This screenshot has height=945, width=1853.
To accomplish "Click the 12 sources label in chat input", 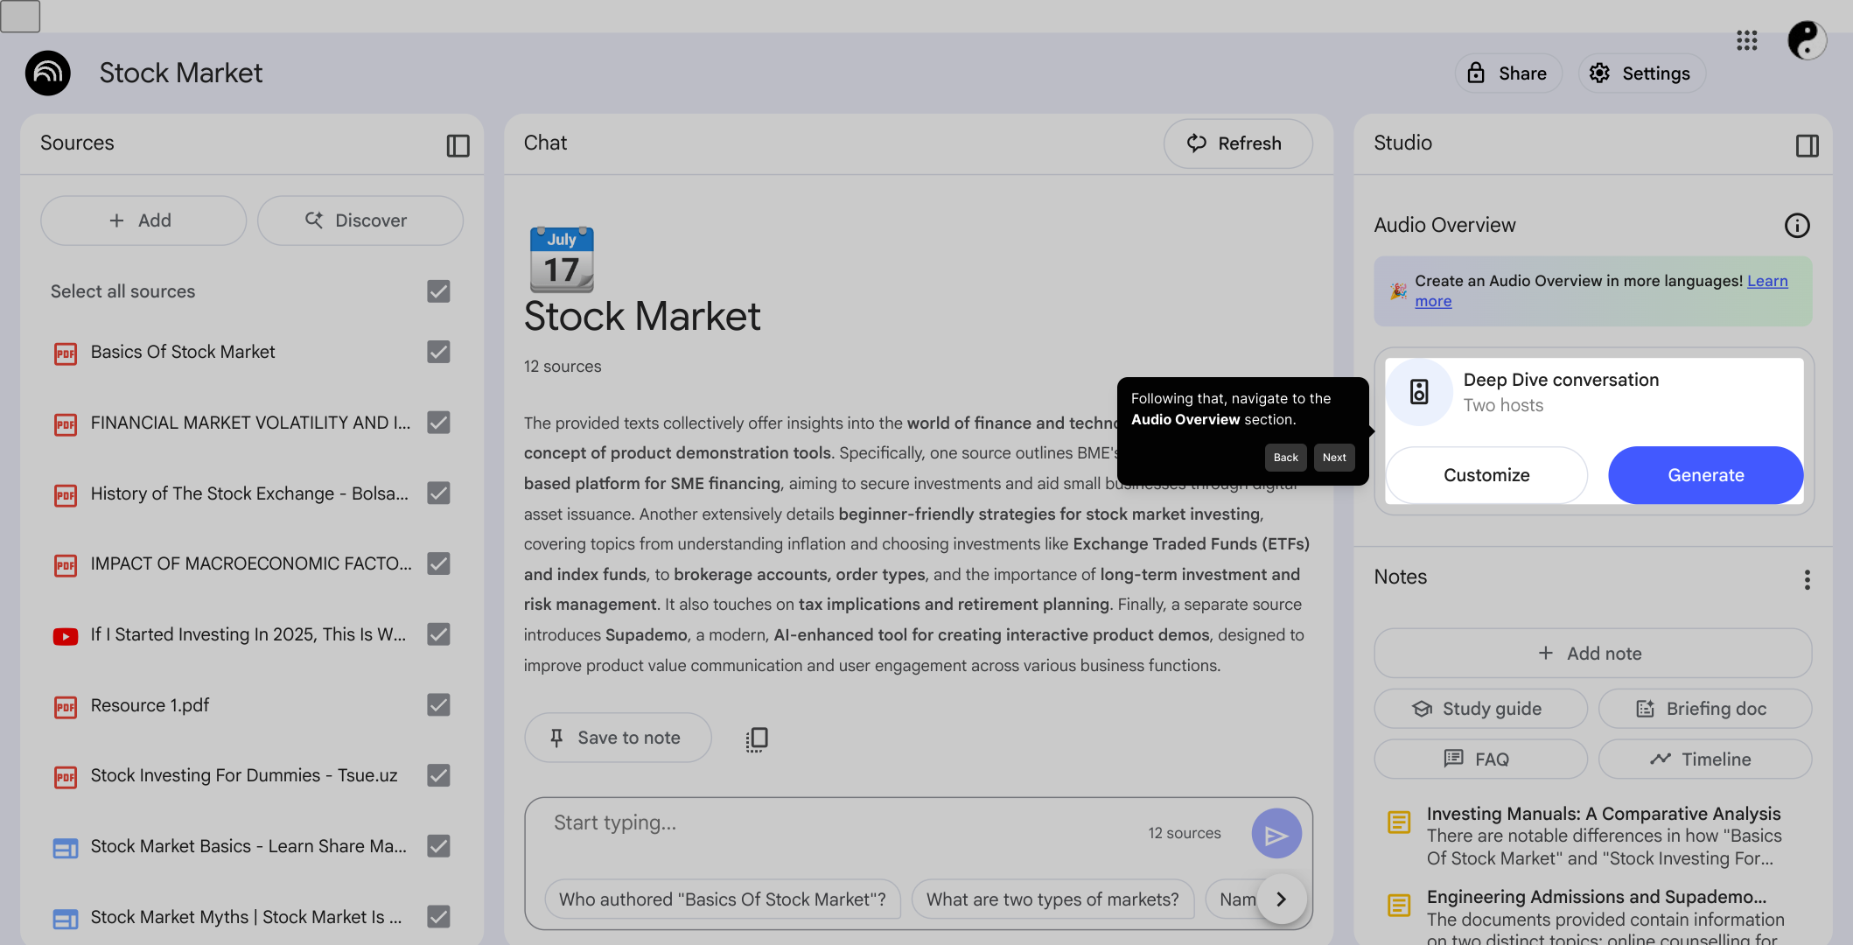I will coord(1184,833).
